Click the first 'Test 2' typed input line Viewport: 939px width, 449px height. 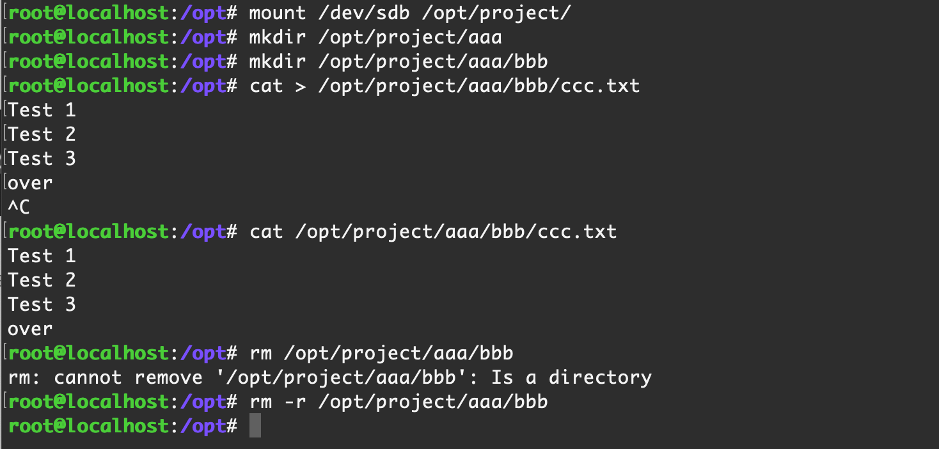pos(42,134)
